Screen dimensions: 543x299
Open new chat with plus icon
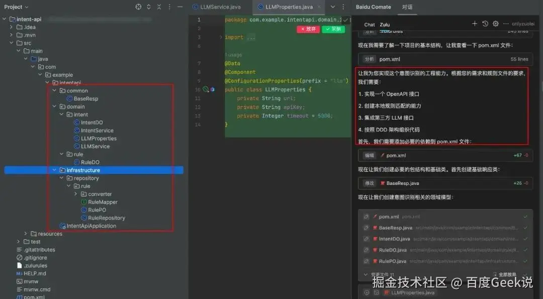coord(475,24)
